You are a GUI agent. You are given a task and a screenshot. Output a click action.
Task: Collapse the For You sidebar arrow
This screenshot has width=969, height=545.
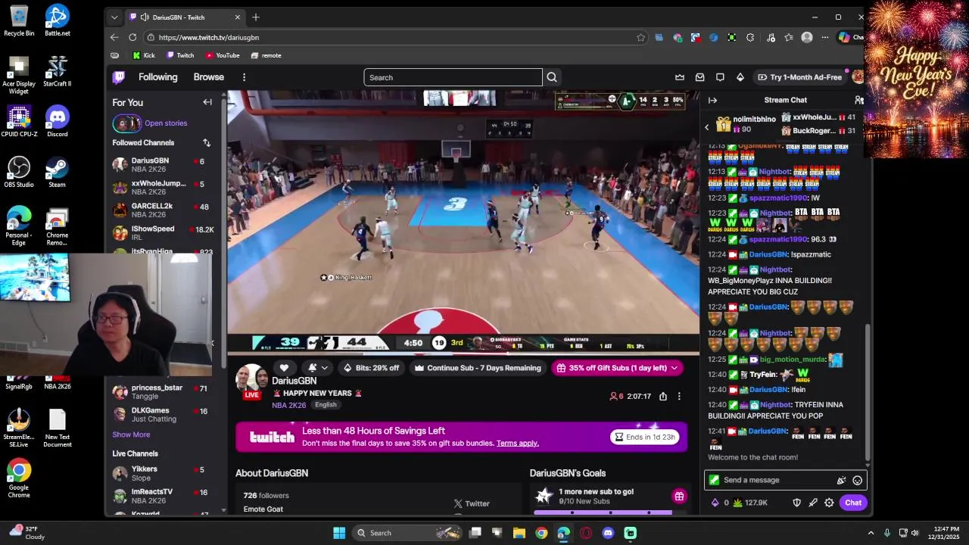207,102
